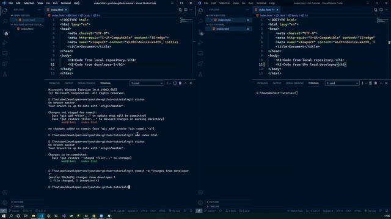This screenshot has width=391, height=219.
Task: Open Extensions view in right window's activity bar
Action: tap(200, 64)
